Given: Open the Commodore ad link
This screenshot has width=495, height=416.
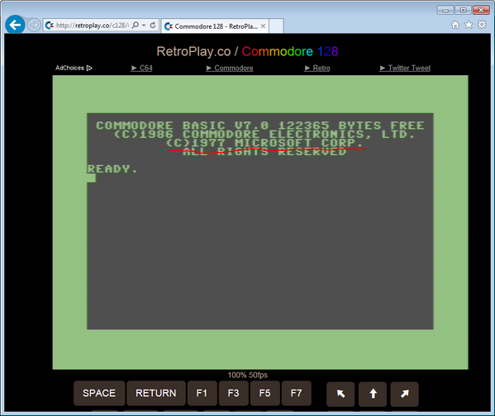Looking at the screenshot, I should click(x=230, y=68).
